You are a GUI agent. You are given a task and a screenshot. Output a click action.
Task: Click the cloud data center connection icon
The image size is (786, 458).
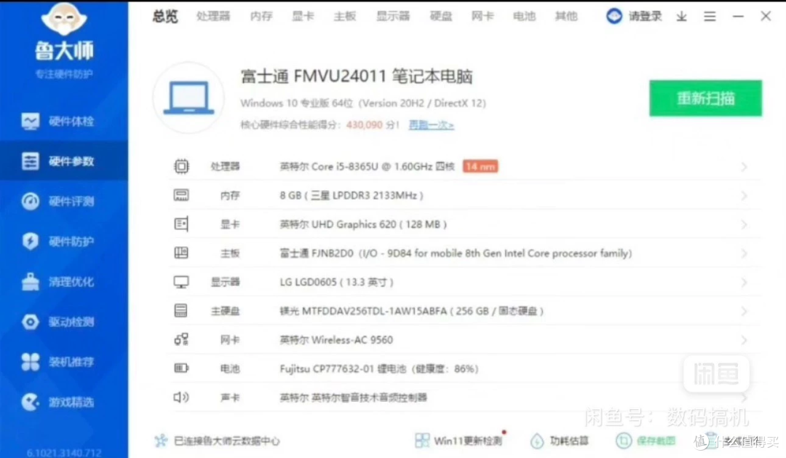click(x=161, y=441)
